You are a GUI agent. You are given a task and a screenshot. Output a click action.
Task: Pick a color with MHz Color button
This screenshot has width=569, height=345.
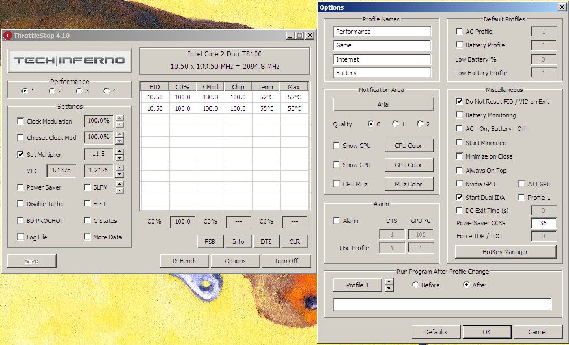(408, 184)
